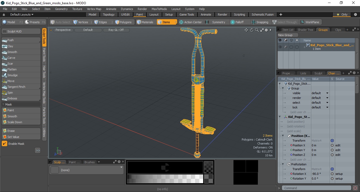Switch to Edges selection mode
Viewport: 360px width, 192px height.
[103, 22]
